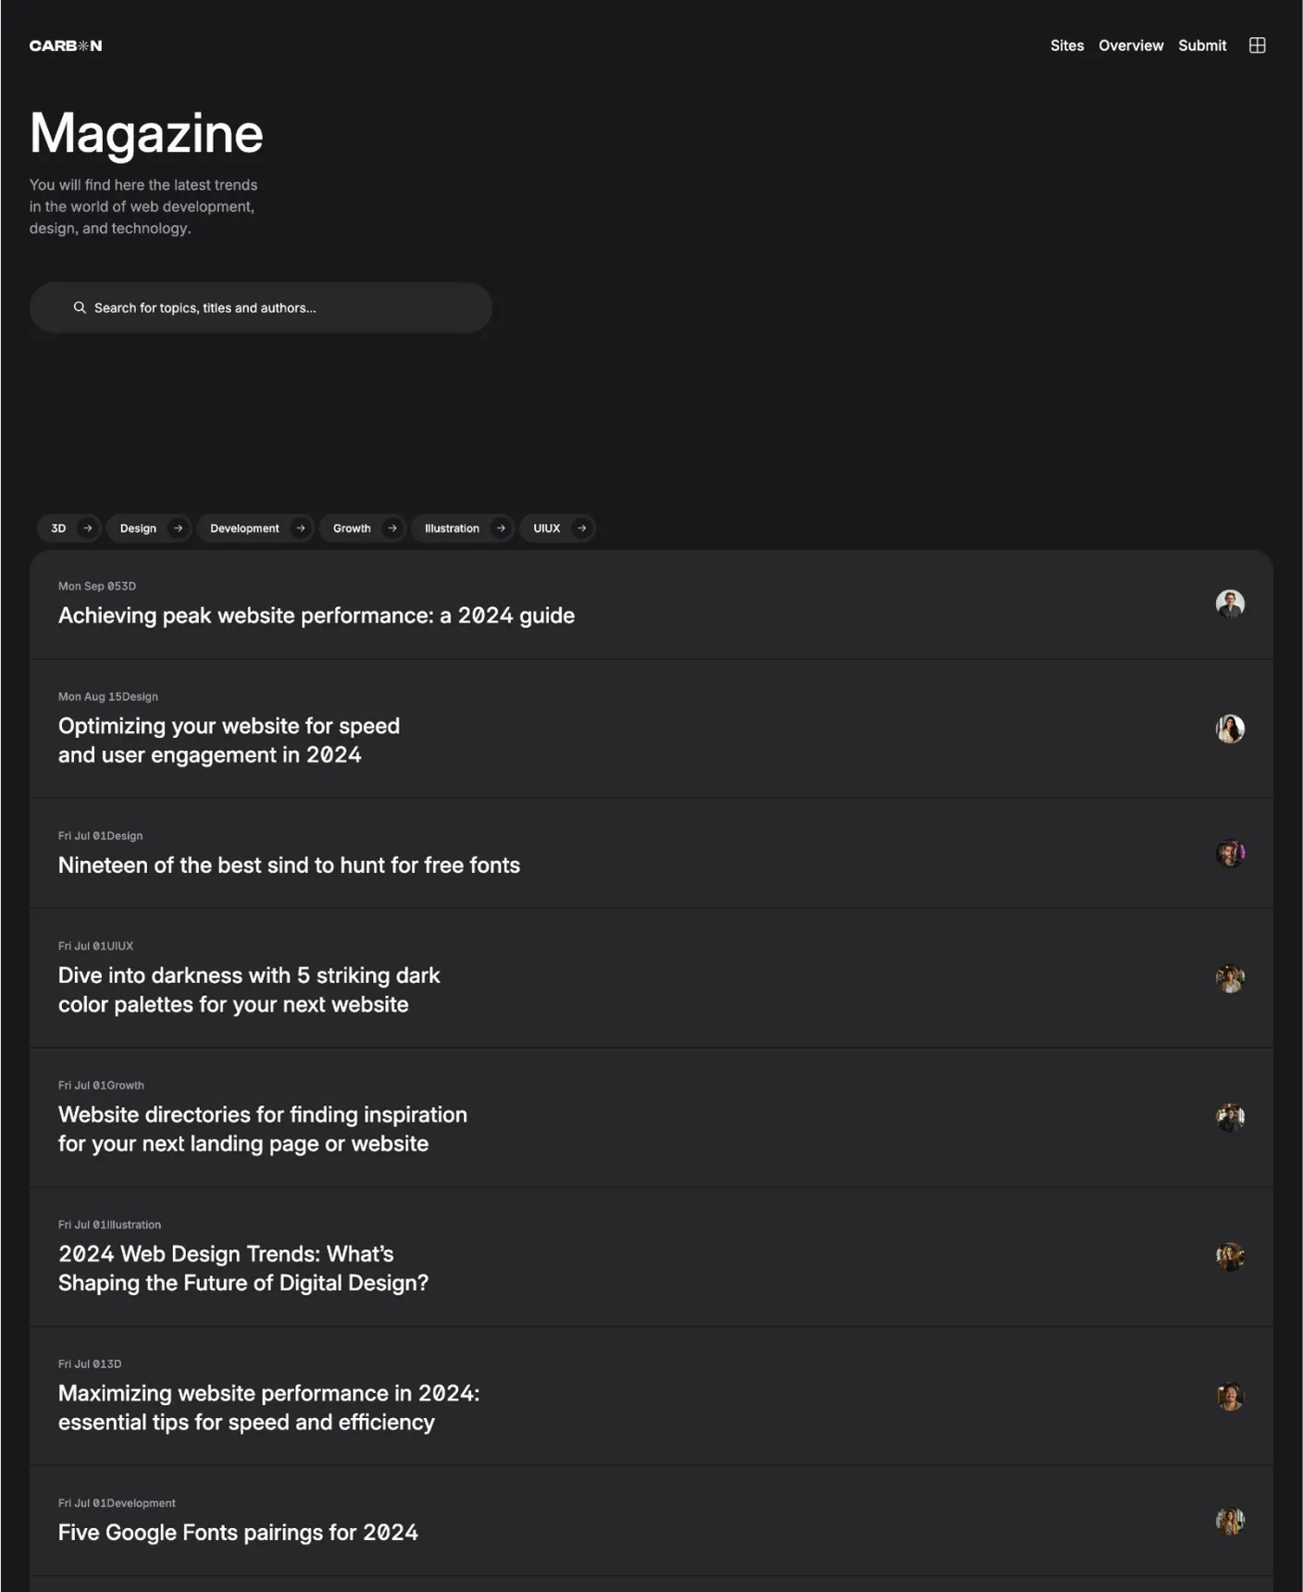This screenshot has width=1303, height=1592.
Task: Open the Sites nav link
Action: pyautogui.click(x=1067, y=45)
